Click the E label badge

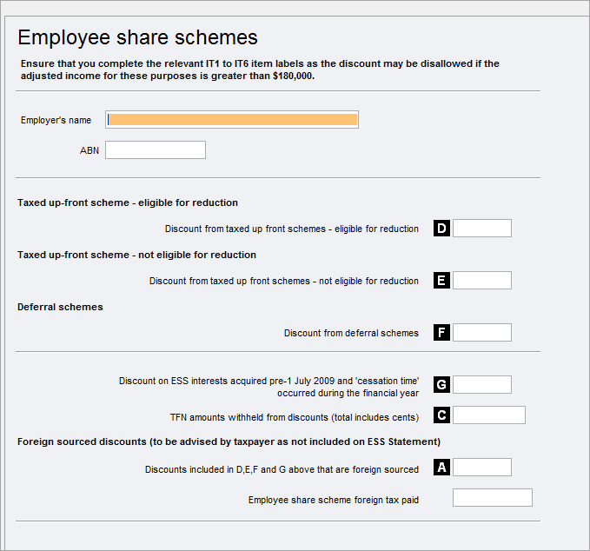pos(441,281)
